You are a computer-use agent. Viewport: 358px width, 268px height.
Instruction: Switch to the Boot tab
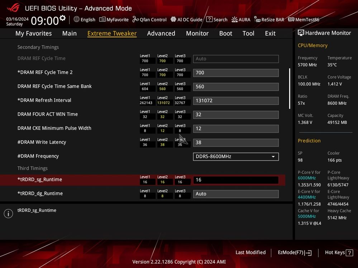[225, 33]
